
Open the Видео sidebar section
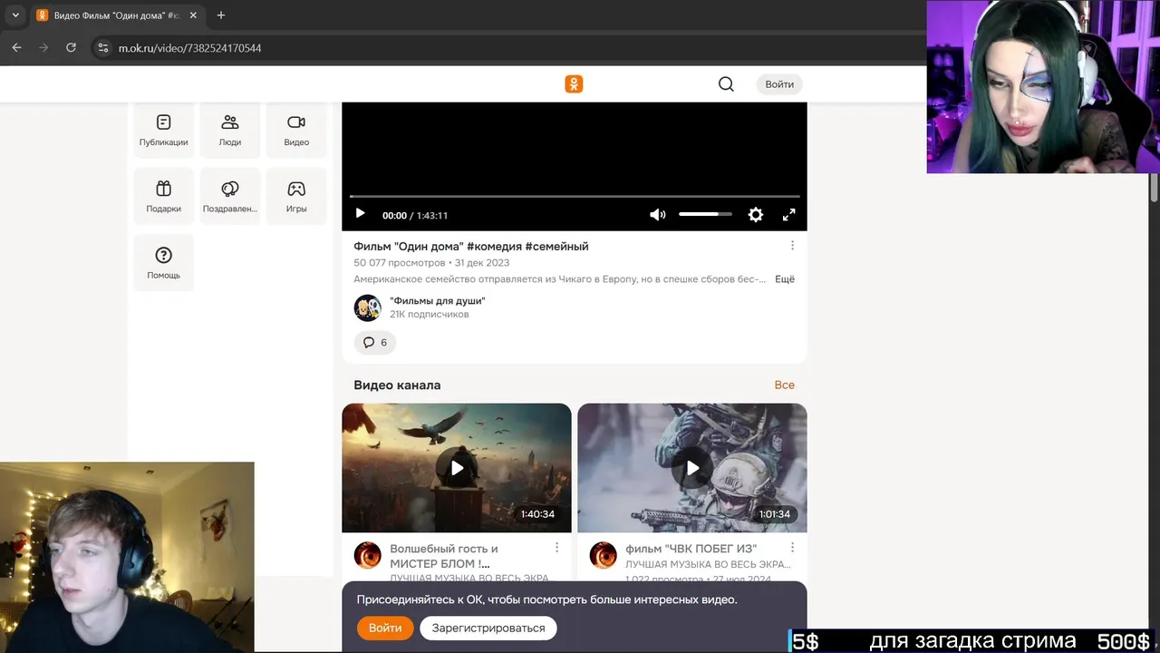[x=296, y=131]
